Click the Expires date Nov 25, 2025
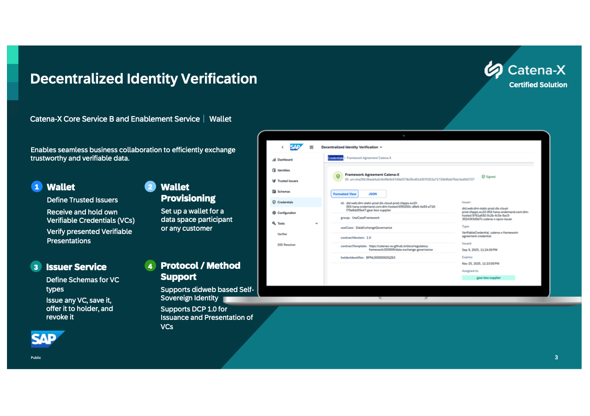Viewport: 590px width, 416px height. [481, 263]
